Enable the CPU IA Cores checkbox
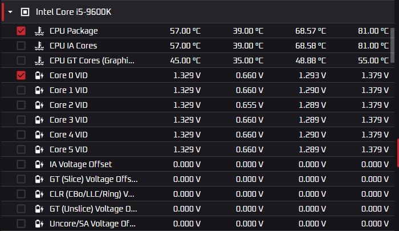 tap(21, 46)
